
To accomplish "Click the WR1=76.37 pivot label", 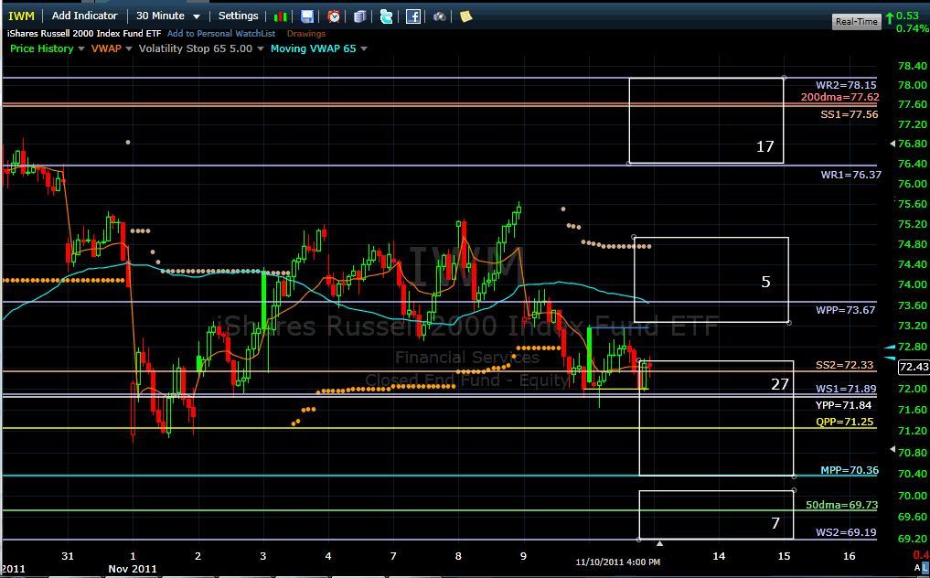I will click(x=851, y=175).
